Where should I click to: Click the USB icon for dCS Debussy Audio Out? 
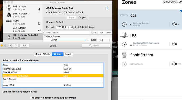pyautogui.click(x=9, y=36)
